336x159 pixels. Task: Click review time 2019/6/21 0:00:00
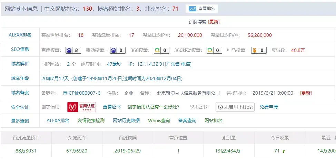point(273,93)
